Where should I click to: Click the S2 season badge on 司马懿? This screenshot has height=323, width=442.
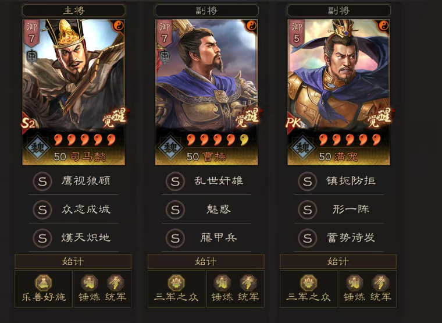pos(28,123)
